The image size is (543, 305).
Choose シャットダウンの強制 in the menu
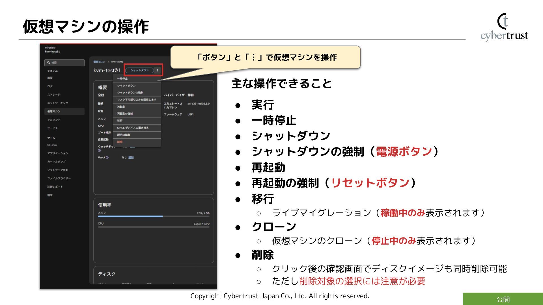(x=130, y=93)
